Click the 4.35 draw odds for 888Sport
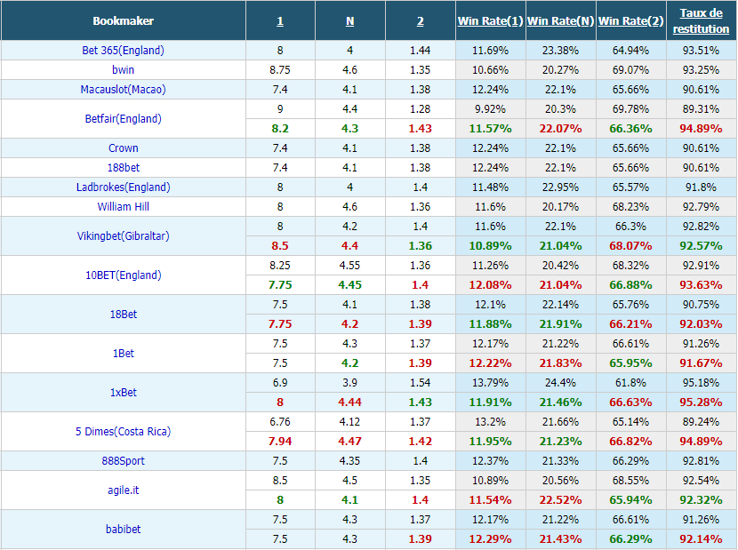The height and width of the screenshot is (550, 738). [x=349, y=460]
